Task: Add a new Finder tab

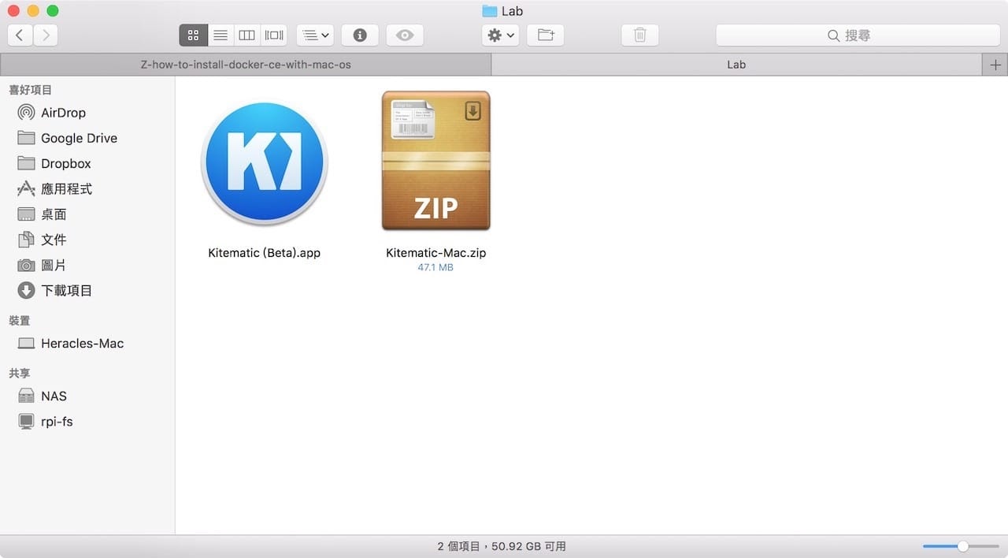Action: point(995,65)
